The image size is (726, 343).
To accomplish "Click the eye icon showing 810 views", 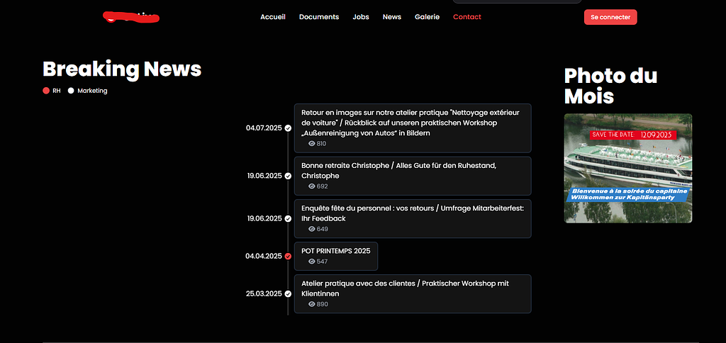I will point(311,144).
